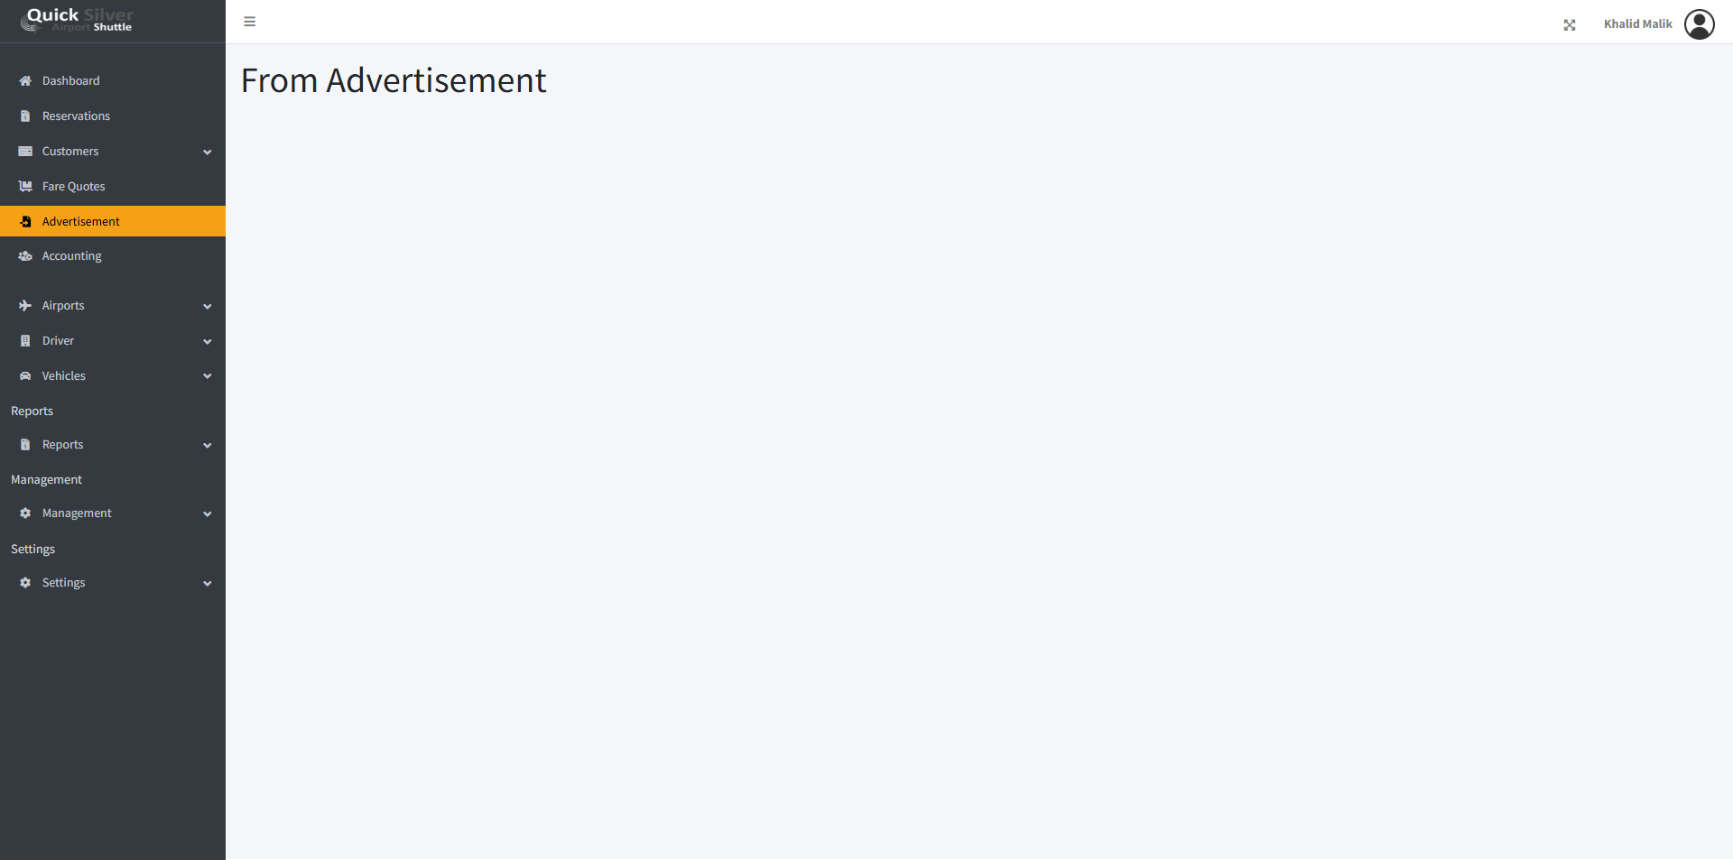Click the Management gear icon

pyautogui.click(x=25, y=513)
